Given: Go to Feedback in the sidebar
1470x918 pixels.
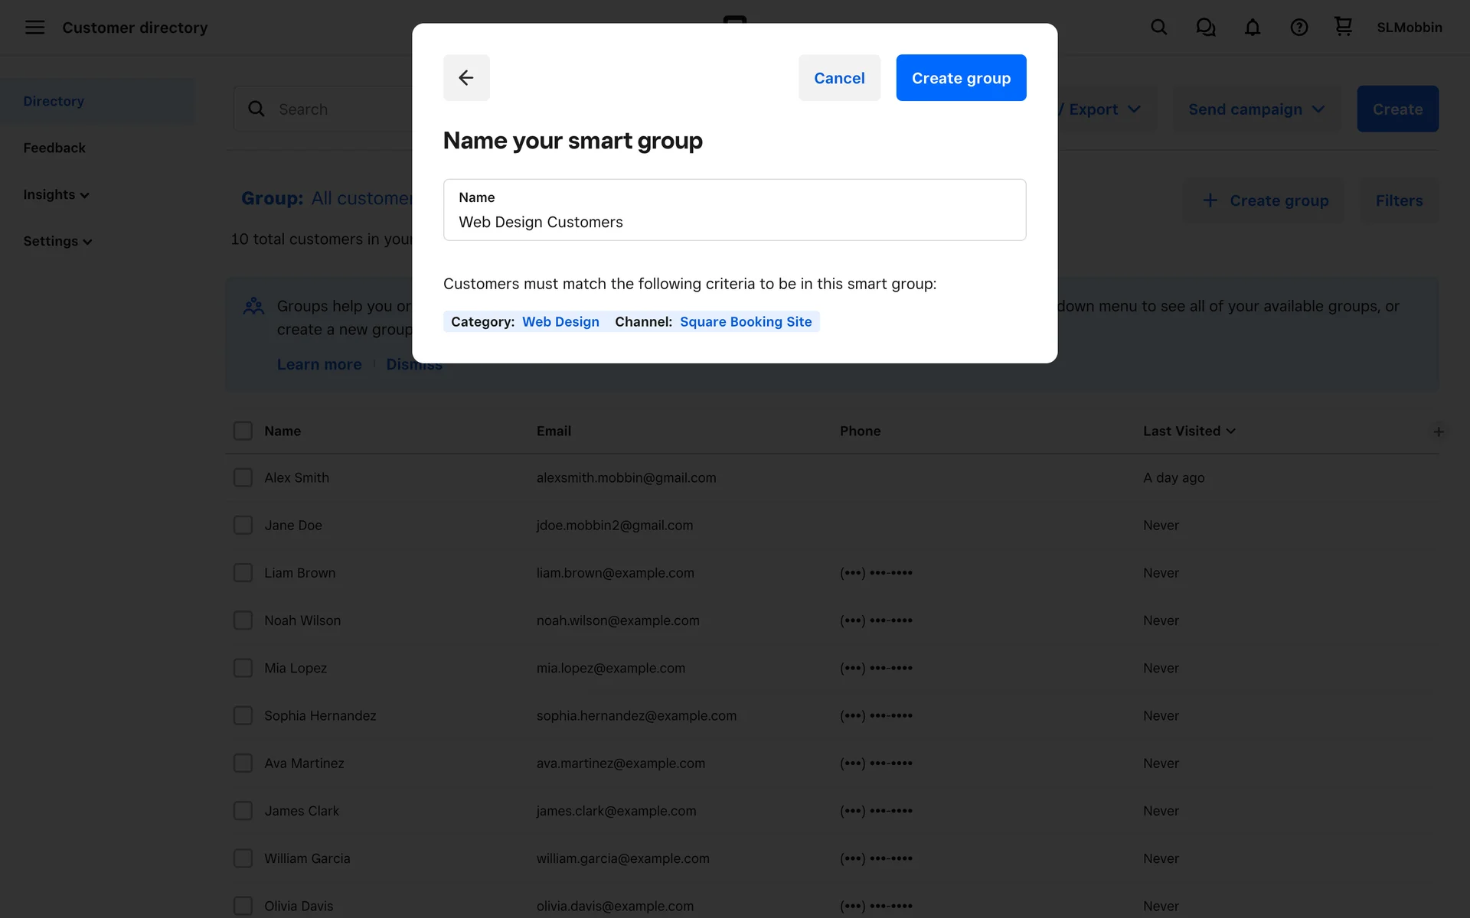Looking at the screenshot, I should (x=54, y=148).
